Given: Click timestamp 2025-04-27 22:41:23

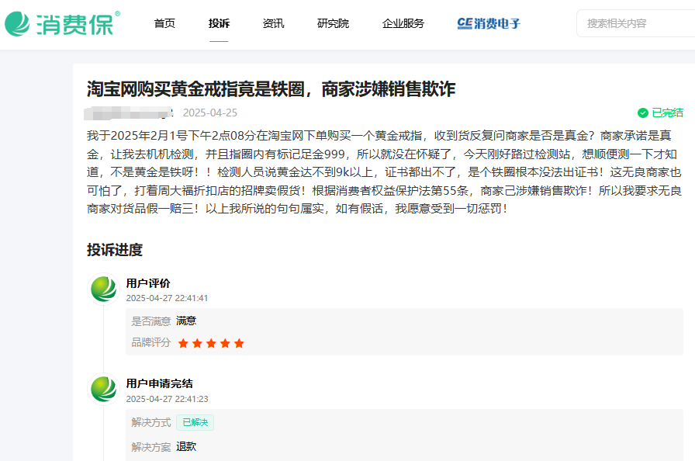Looking at the screenshot, I should (167, 399).
